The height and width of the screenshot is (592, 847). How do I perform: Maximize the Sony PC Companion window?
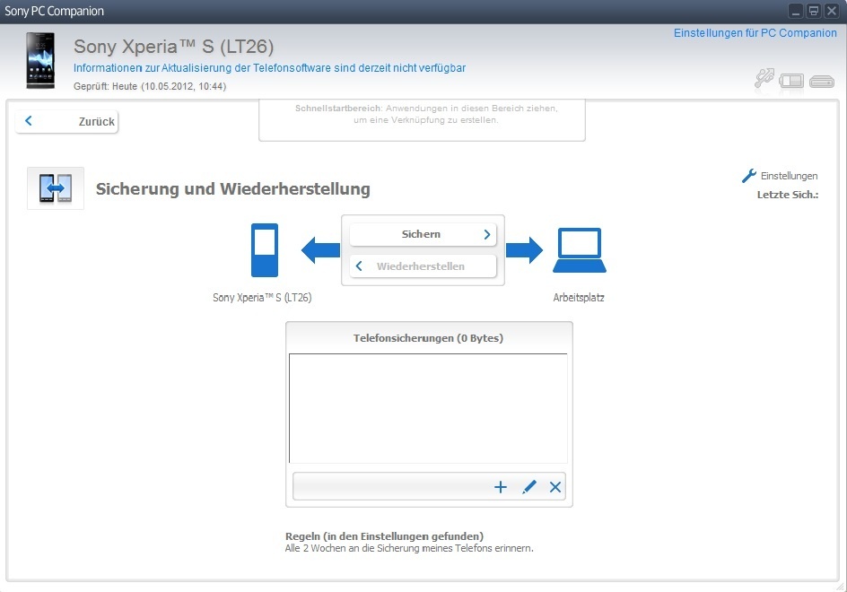coord(814,11)
